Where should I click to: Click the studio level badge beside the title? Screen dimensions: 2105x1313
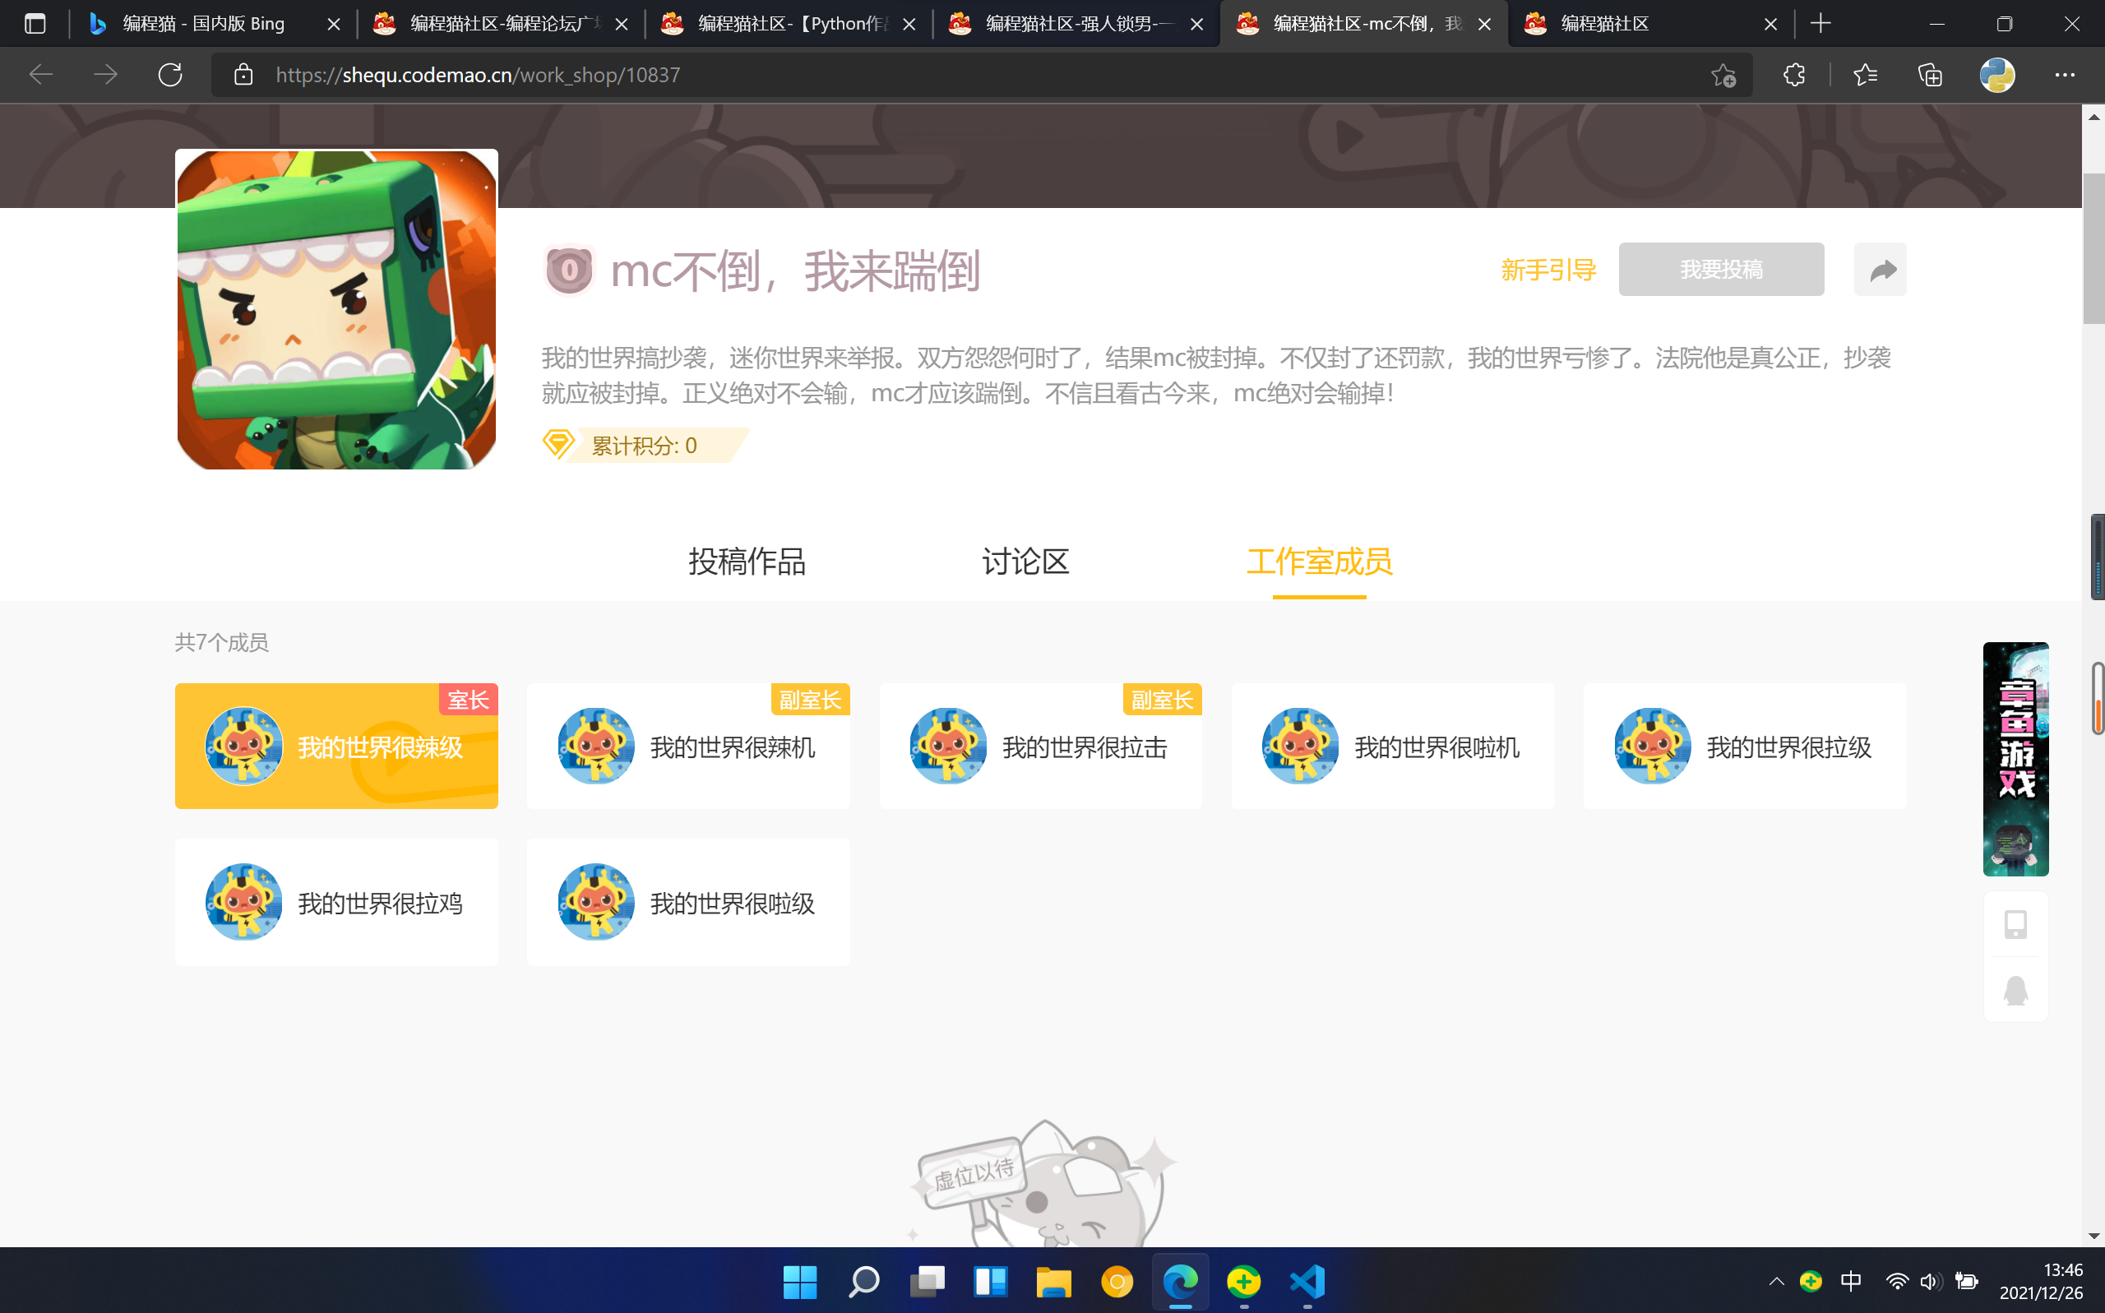(569, 270)
